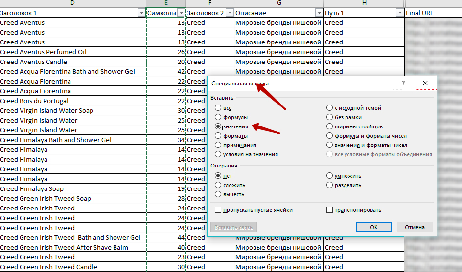Click Символы value 40
The width and height of the screenshot is (462, 272).
pos(166,247)
